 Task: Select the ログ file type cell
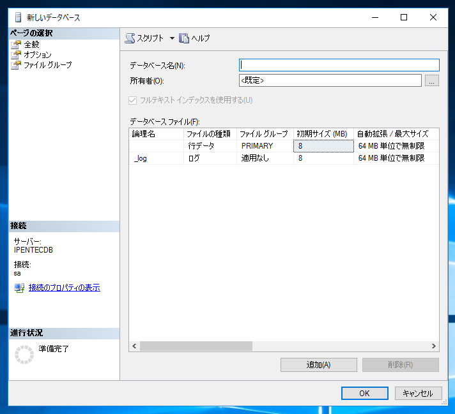[x=210, y=158]
